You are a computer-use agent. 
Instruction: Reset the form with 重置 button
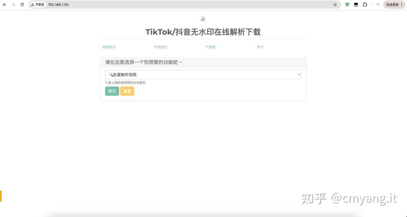[x=127, y=91]
